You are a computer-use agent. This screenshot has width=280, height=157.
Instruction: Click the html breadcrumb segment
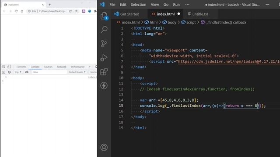point(151,22)
